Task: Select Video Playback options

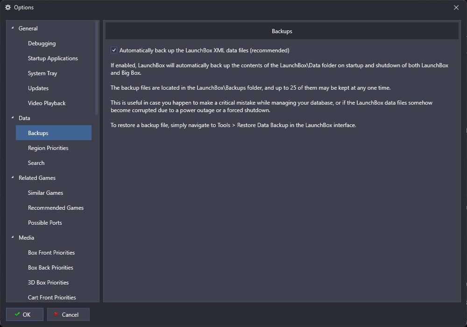Action: tap(47, 103)
